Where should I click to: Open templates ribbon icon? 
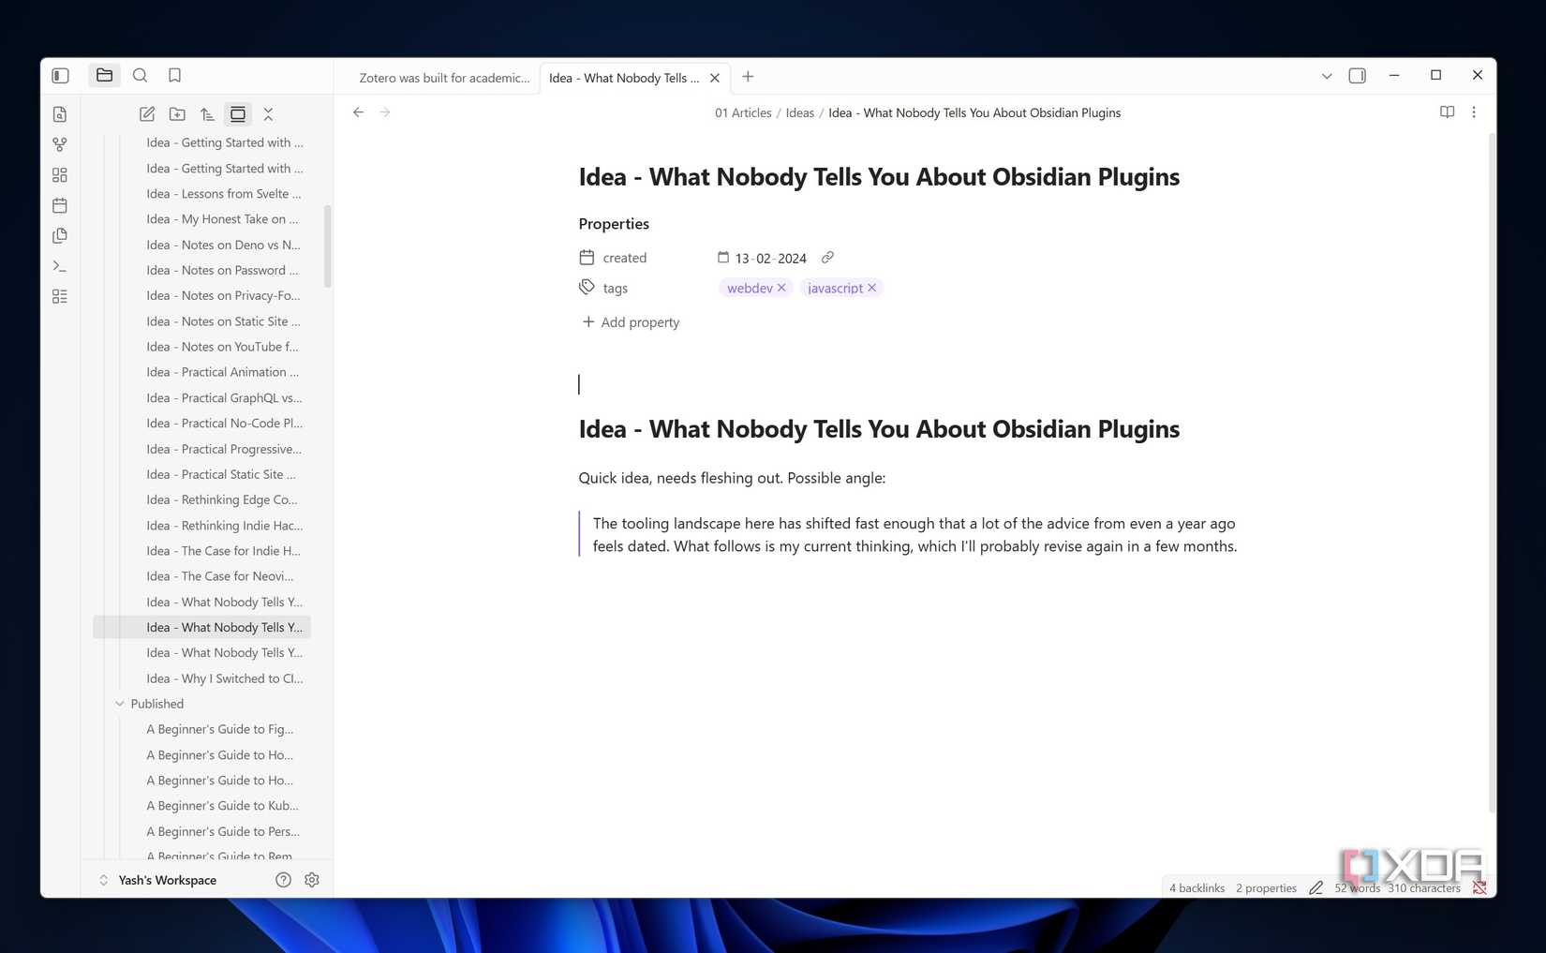(60, 235)
